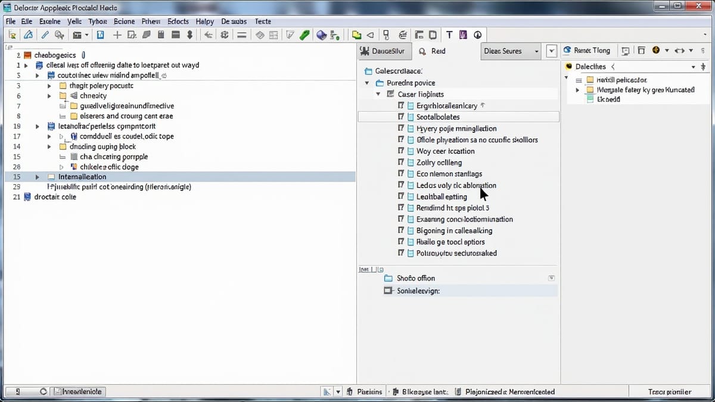715x402 pixels.
Task: Toggle checkbox for 'Bigoning in callealking'
Action: pos(401,230)
